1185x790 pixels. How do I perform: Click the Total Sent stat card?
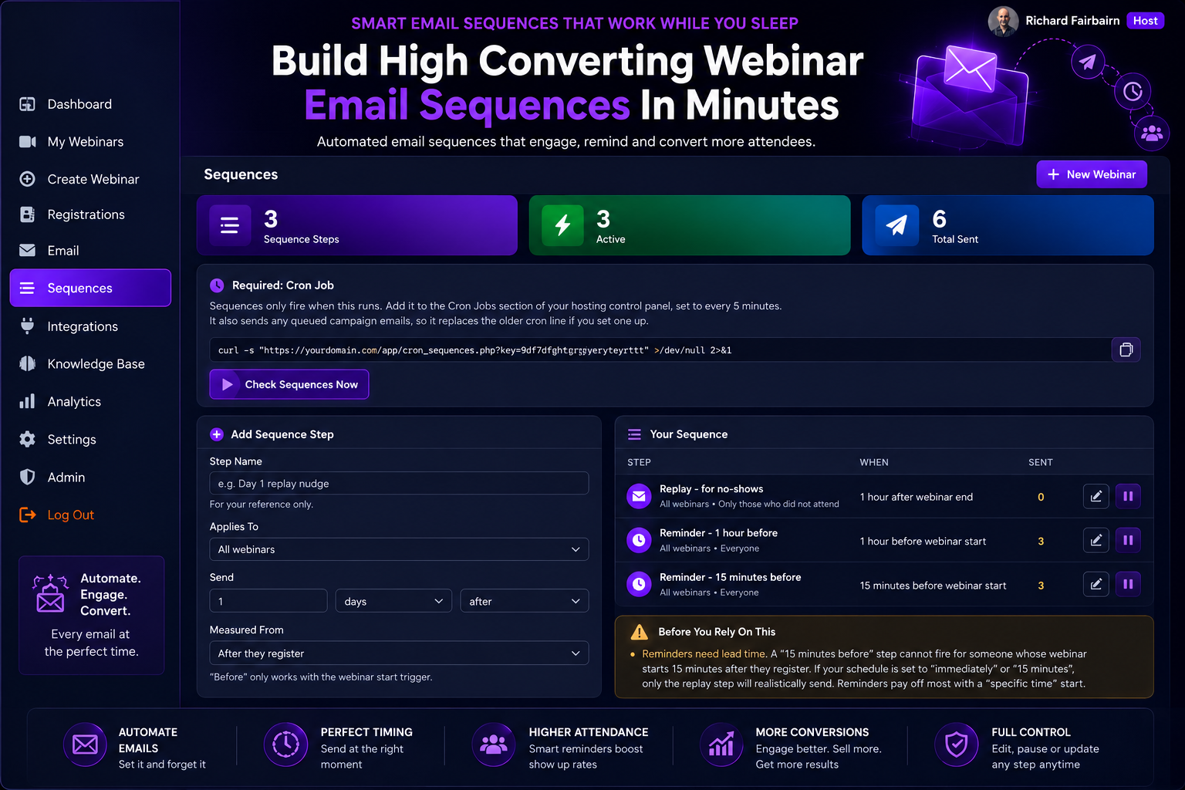[x=1008, y=225]
